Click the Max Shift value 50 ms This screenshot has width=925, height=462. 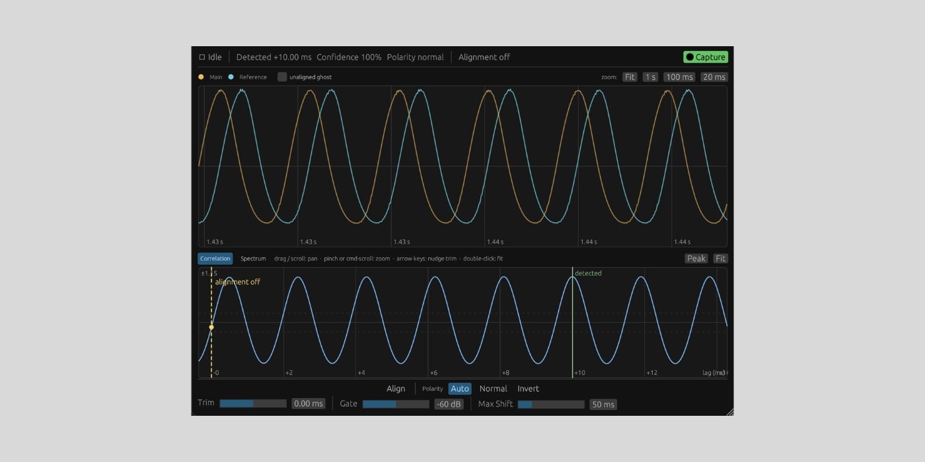[603, 405]
